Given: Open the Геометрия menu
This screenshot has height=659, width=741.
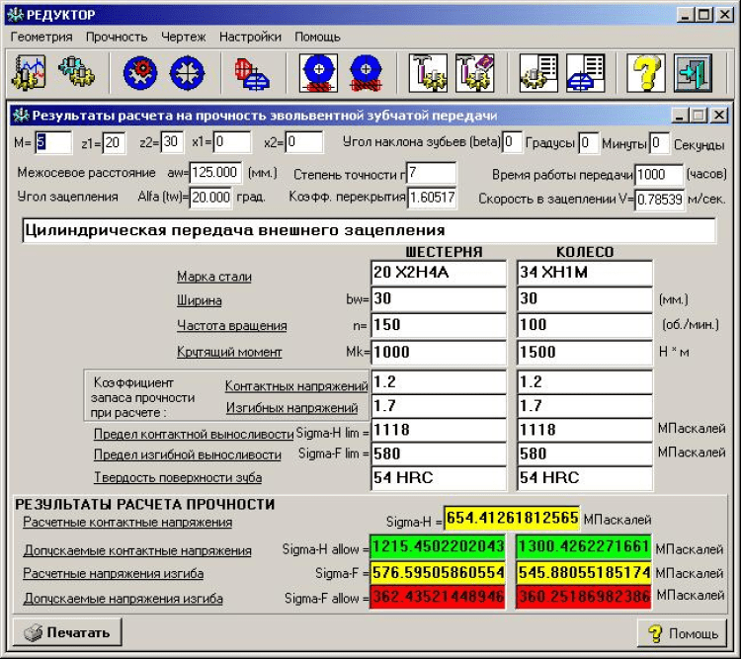Looking at the screenshot, I should [x=41, y=37].
